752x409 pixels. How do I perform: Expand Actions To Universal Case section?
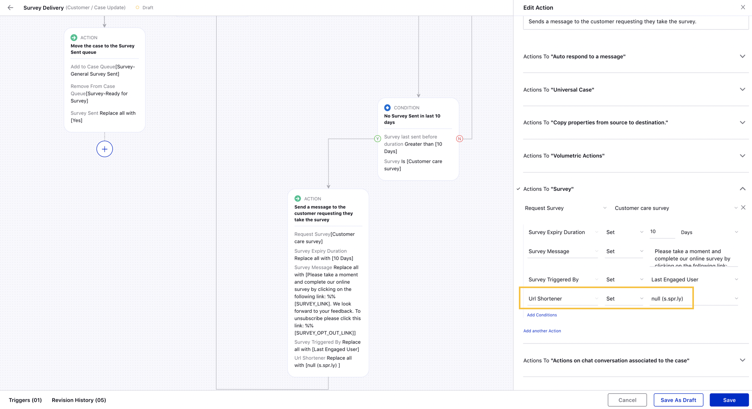[742, 89]
